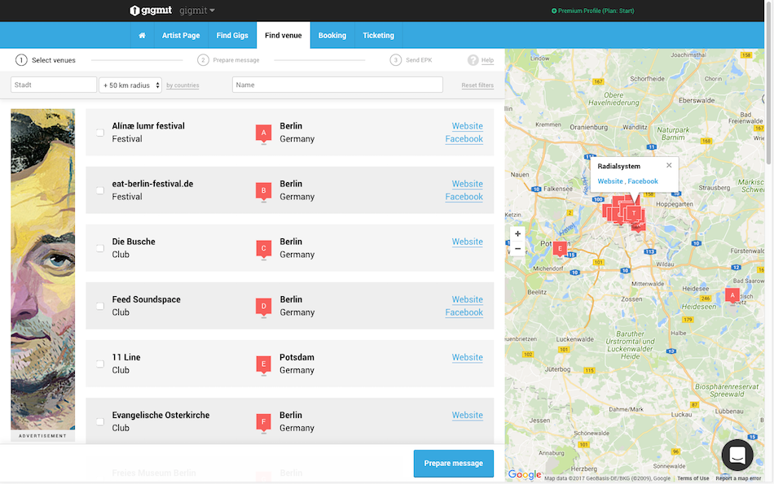Click the Terms of Use map link
Screen dimensions: 774x484
[693, 478]
